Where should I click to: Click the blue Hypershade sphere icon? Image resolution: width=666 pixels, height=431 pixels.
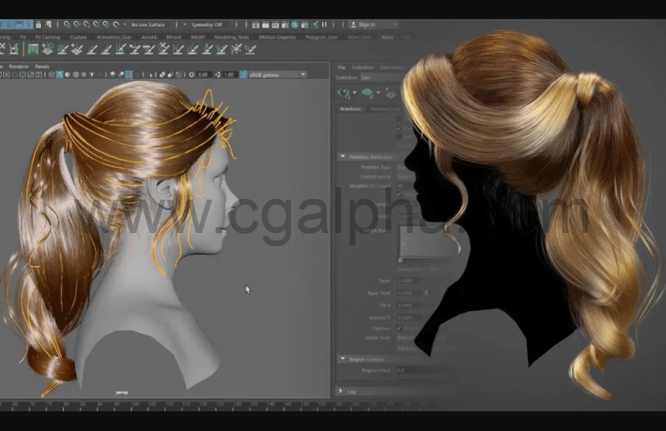[295, 25]
